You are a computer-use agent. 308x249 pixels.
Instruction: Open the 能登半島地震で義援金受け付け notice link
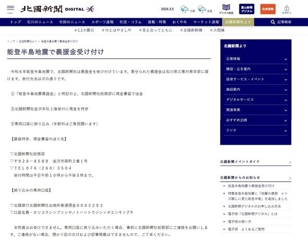point(251,186)
